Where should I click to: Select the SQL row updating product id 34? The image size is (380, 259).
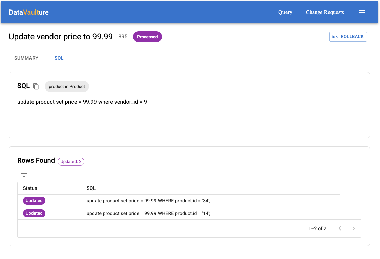(x=148, y=200)
